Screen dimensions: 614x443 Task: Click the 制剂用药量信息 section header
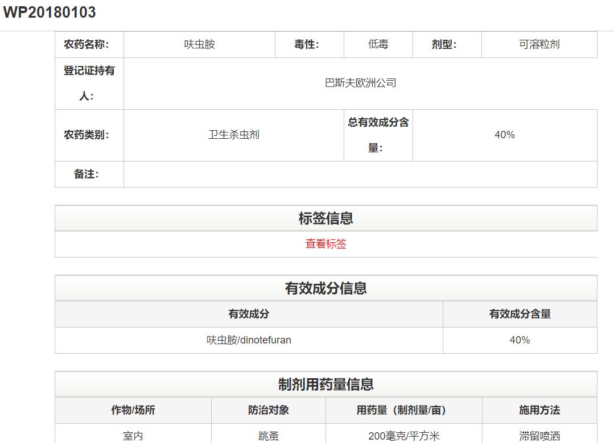(x=325, y=384)
